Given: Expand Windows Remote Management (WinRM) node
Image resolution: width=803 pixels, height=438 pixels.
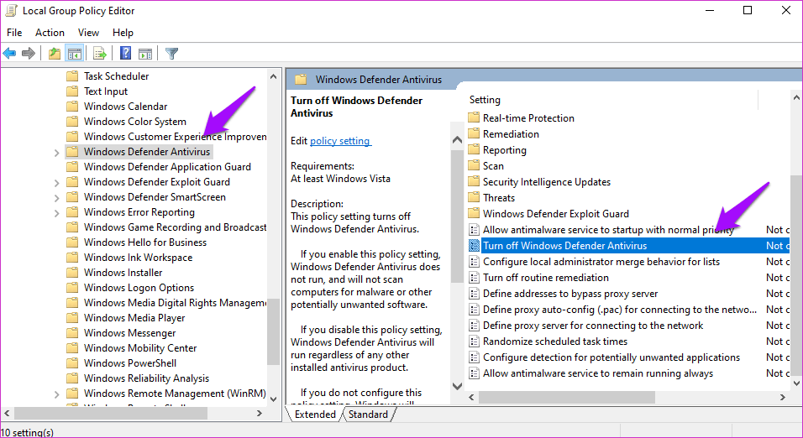Looking at the screenshot, I should [x=57, y=394].
